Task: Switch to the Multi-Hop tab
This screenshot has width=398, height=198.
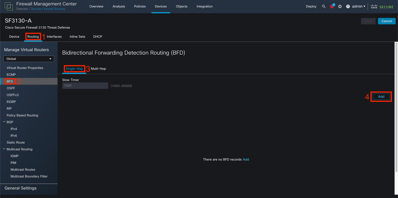Action: click(x=98, y=69)
